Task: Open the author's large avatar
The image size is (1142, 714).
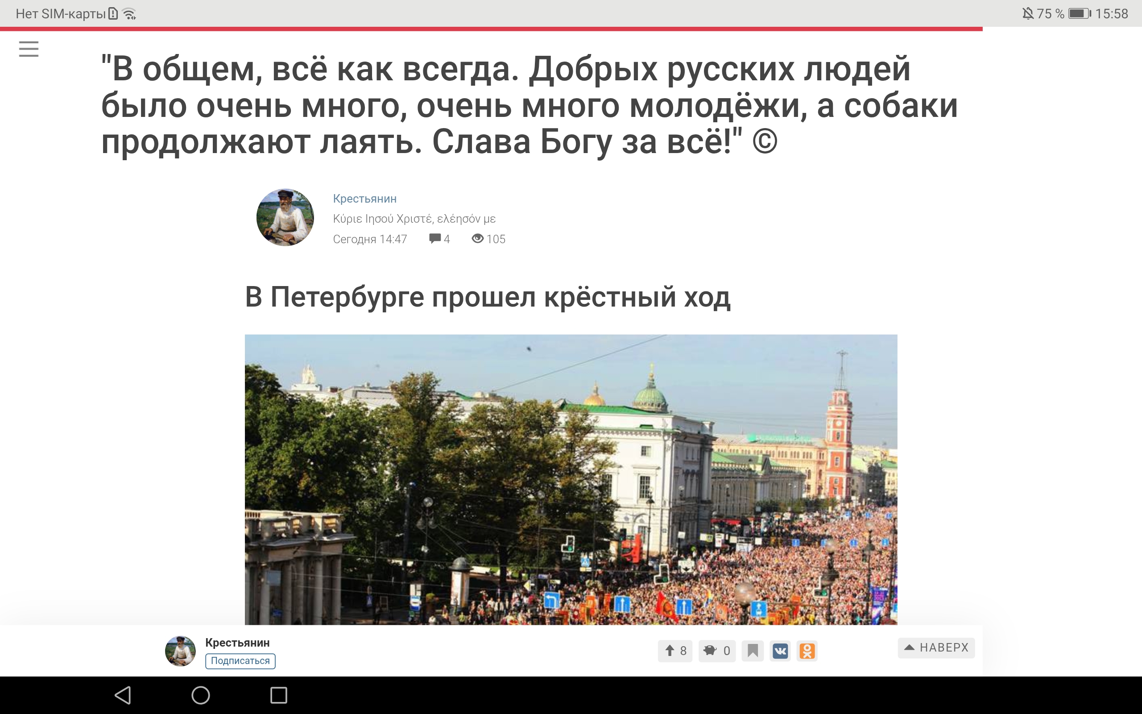Action: point(285,217)
